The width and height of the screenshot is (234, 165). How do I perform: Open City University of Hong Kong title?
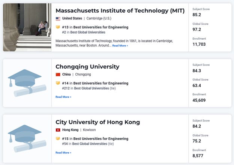97,122
